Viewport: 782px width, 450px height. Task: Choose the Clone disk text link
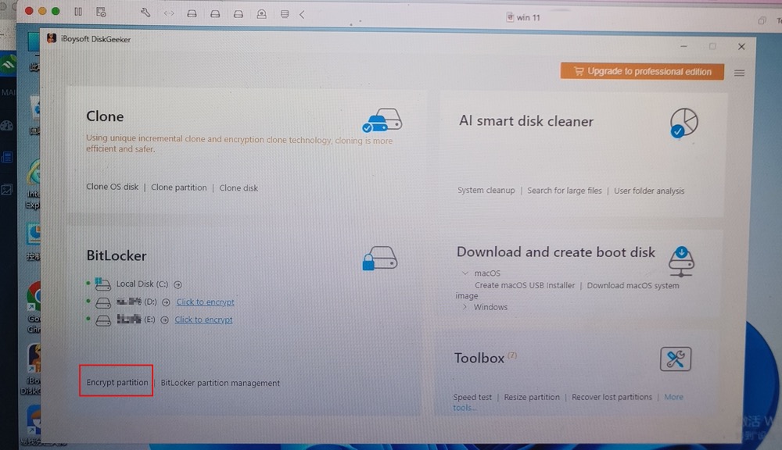(239, 187)
